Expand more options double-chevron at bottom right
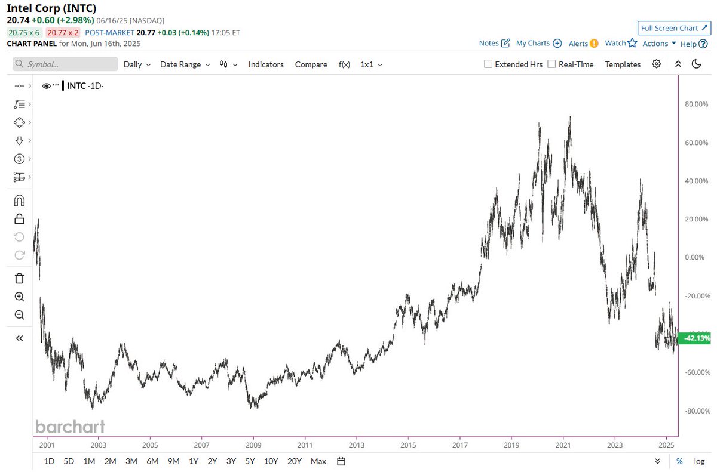This screenshot has height=472, width=717. [658, 461]
